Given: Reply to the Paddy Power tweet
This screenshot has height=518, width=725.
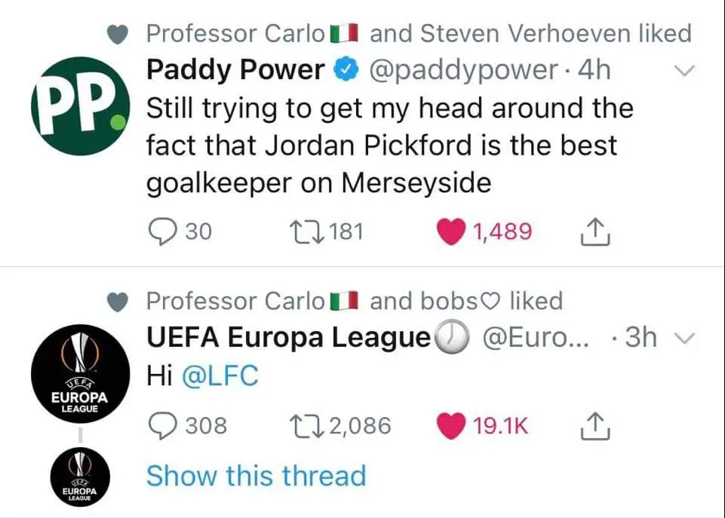Looking at the screenshot, I should coord(161,232).
